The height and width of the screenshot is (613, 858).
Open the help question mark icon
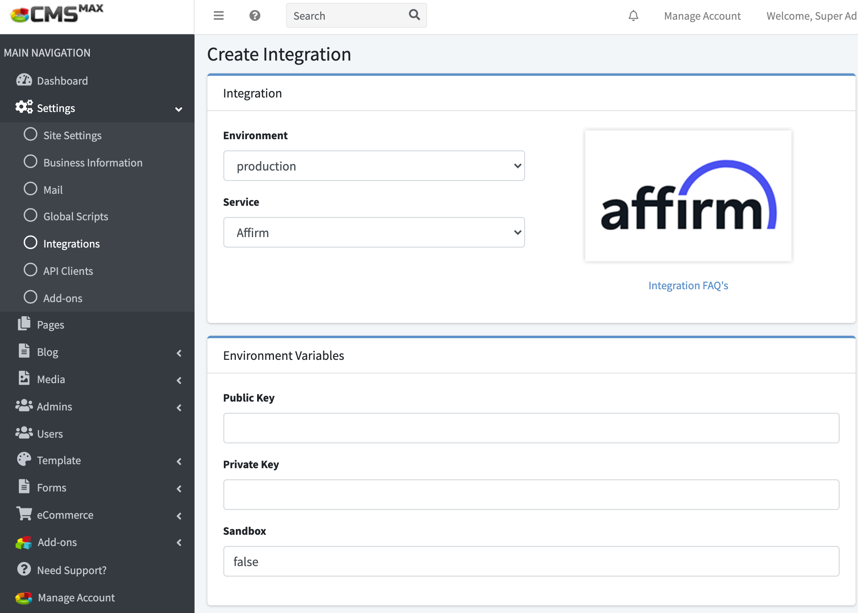(x=255, y=16)
